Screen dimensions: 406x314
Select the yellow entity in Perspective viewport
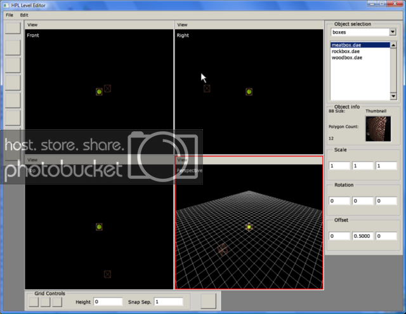[249, 226]
